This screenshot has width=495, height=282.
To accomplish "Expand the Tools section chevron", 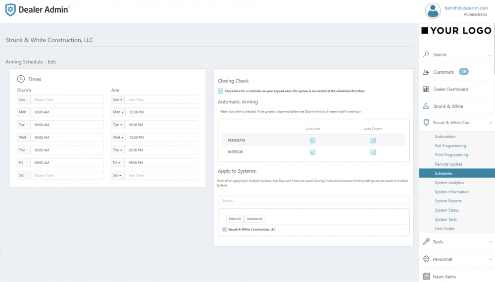I will click(x=490, y=242).
